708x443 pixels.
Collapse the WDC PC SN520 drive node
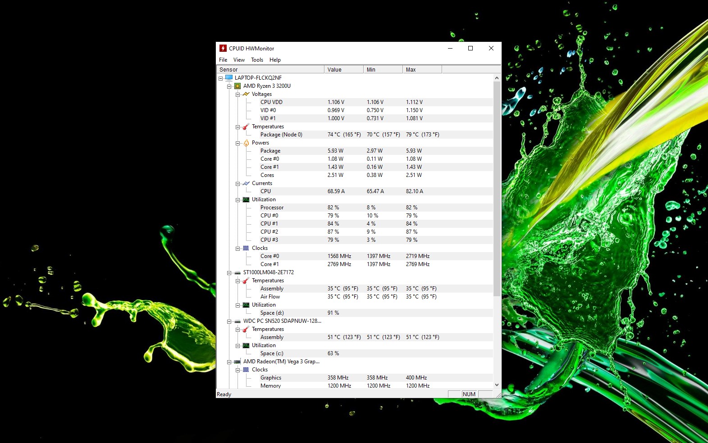point(229,321)
